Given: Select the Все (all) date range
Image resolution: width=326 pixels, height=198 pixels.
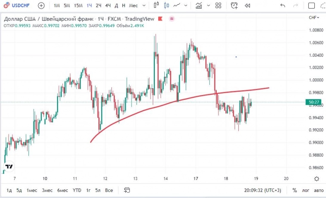Looking at the screenshot, I should point(109,190).
